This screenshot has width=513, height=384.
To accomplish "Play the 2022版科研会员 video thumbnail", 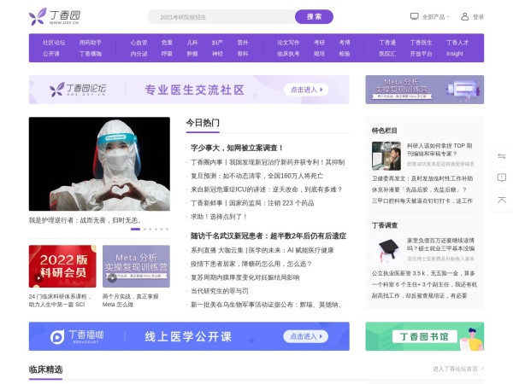I will (x=62, y=266).
